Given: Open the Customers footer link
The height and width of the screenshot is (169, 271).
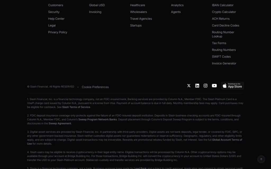Looking at the screenshot, I should click(x=56, y=5).
